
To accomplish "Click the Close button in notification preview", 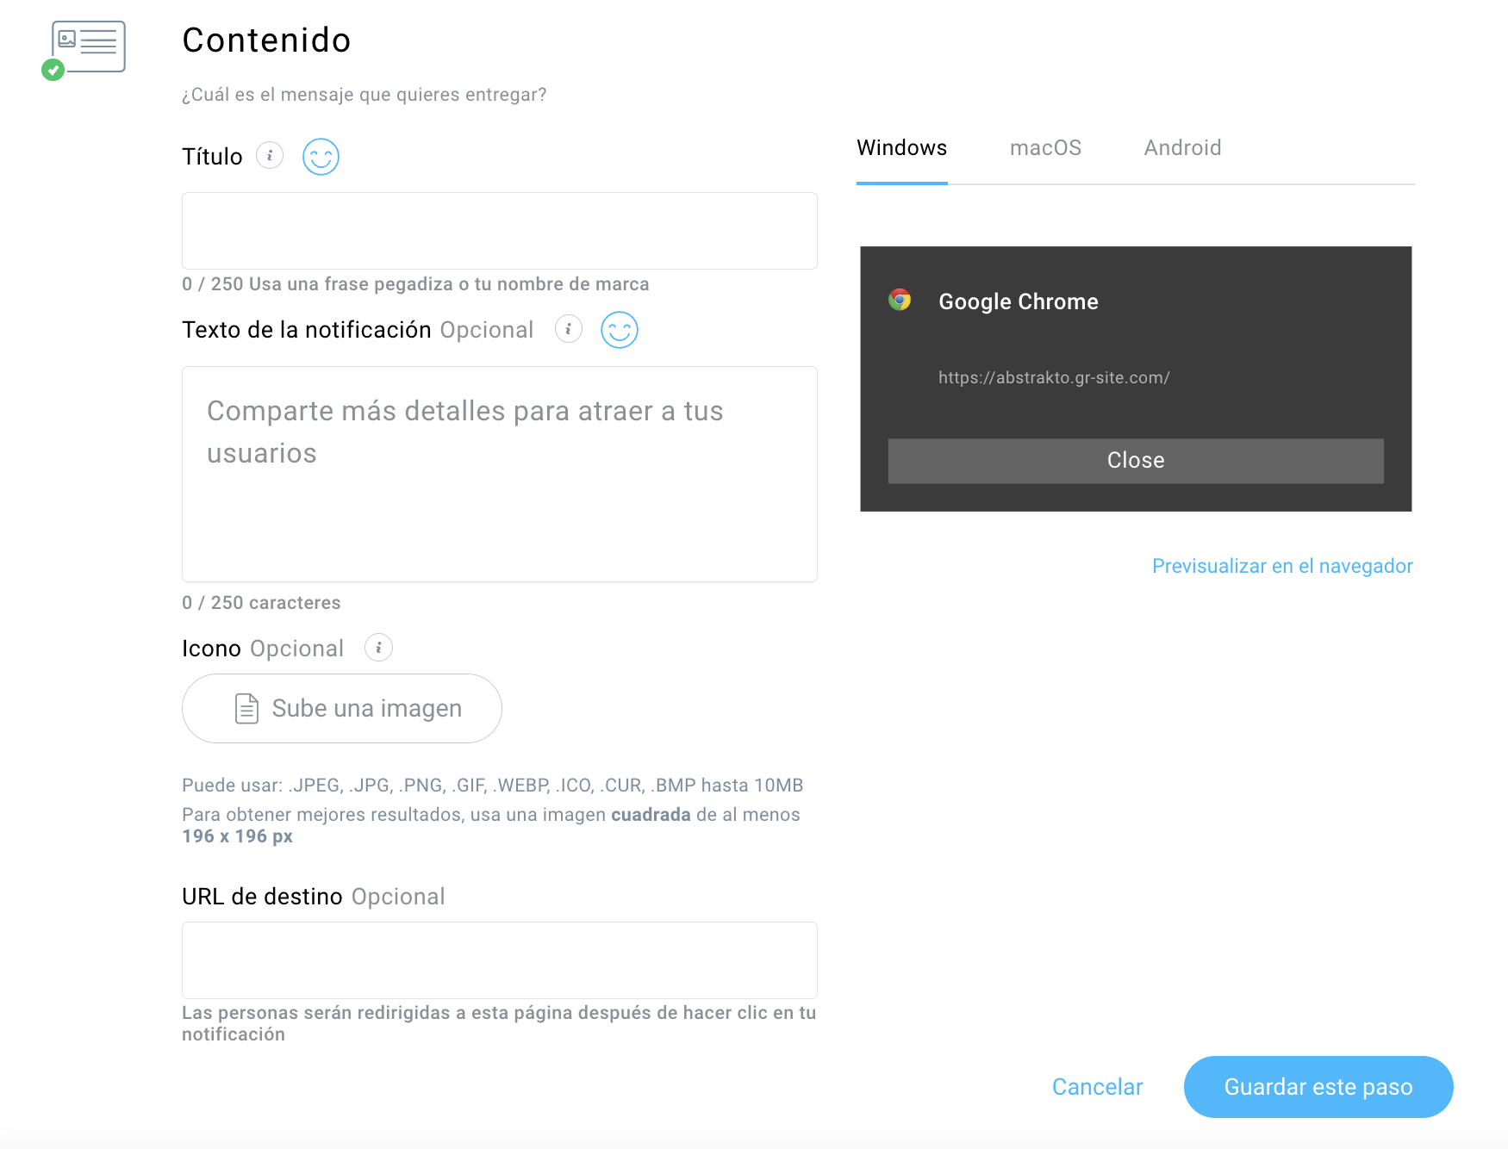I will click(x=1136, y=461).
